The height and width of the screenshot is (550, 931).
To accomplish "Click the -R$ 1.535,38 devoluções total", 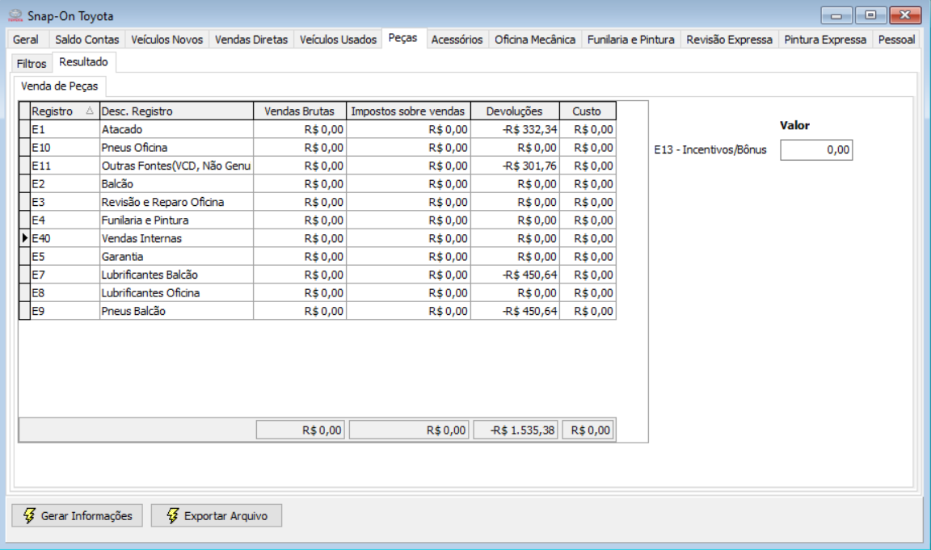I will pos(515,430).
